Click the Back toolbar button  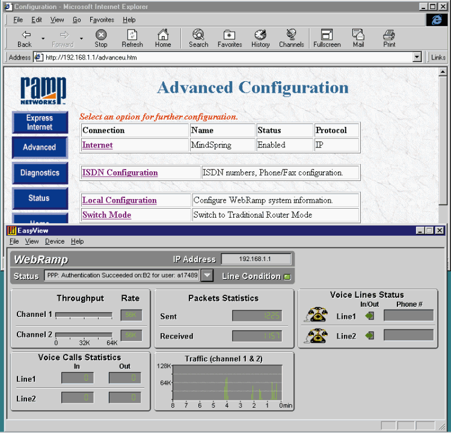25,38
